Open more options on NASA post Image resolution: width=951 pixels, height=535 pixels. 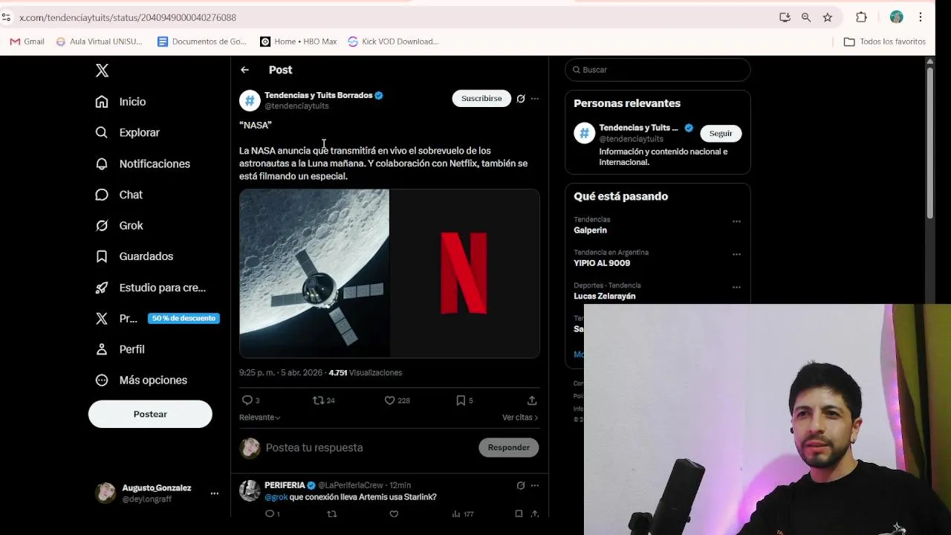coord(535,99)
